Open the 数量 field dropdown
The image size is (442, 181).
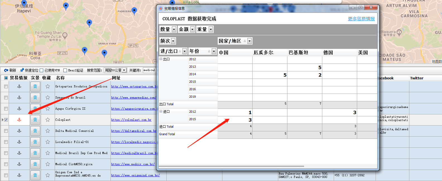174,29
